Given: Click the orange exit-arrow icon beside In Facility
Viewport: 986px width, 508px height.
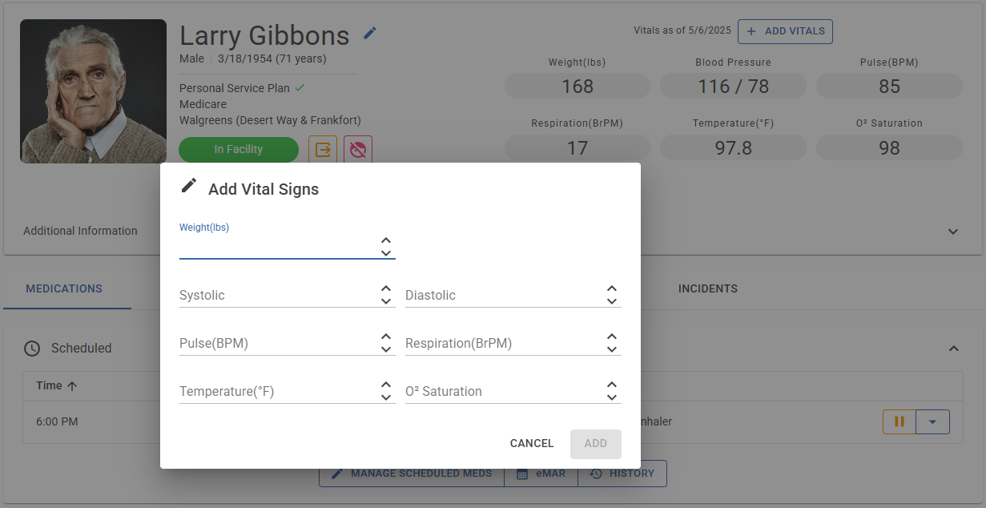Looking at the screenshot, I should coord(323,150).
